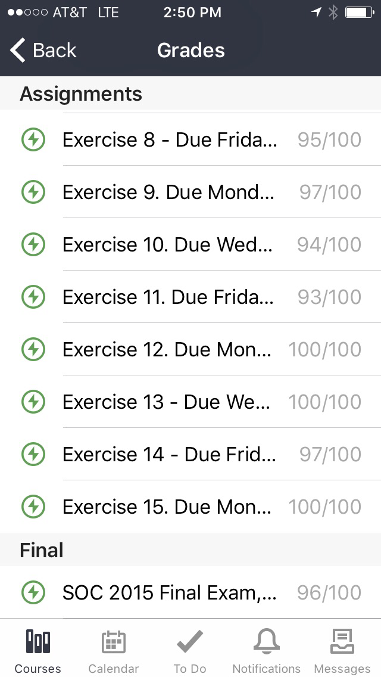Tap the Back chevron arrow
This screenshot has height=677, width=381.
18,51
